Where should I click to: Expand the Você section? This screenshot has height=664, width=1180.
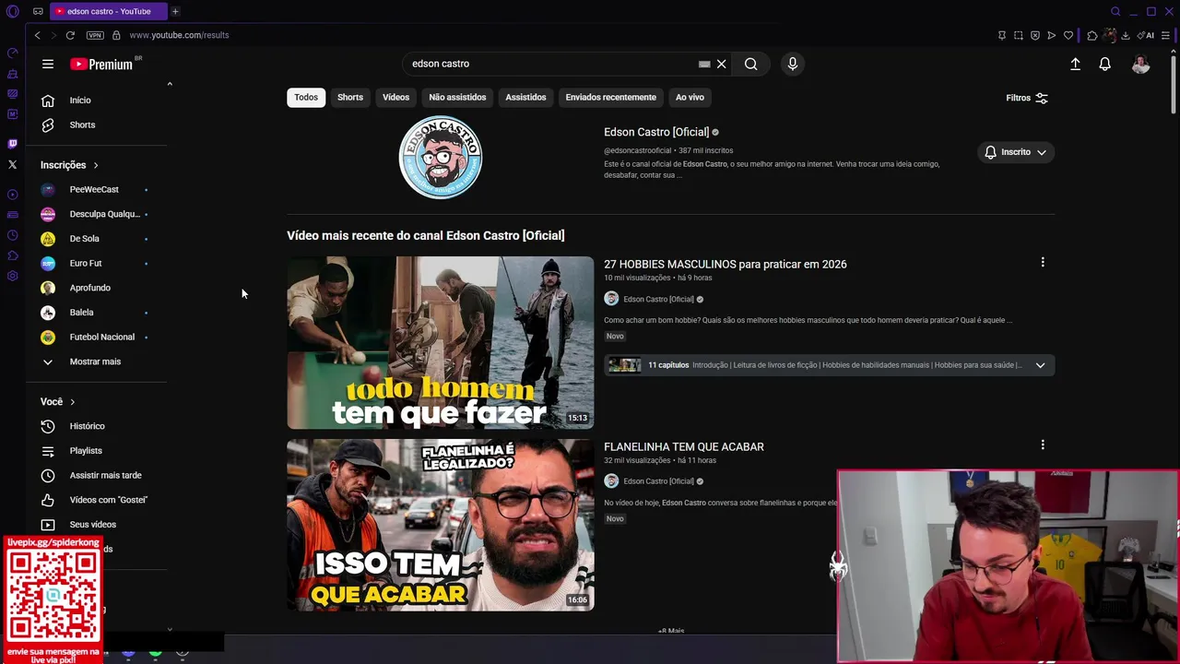point(57,402)
